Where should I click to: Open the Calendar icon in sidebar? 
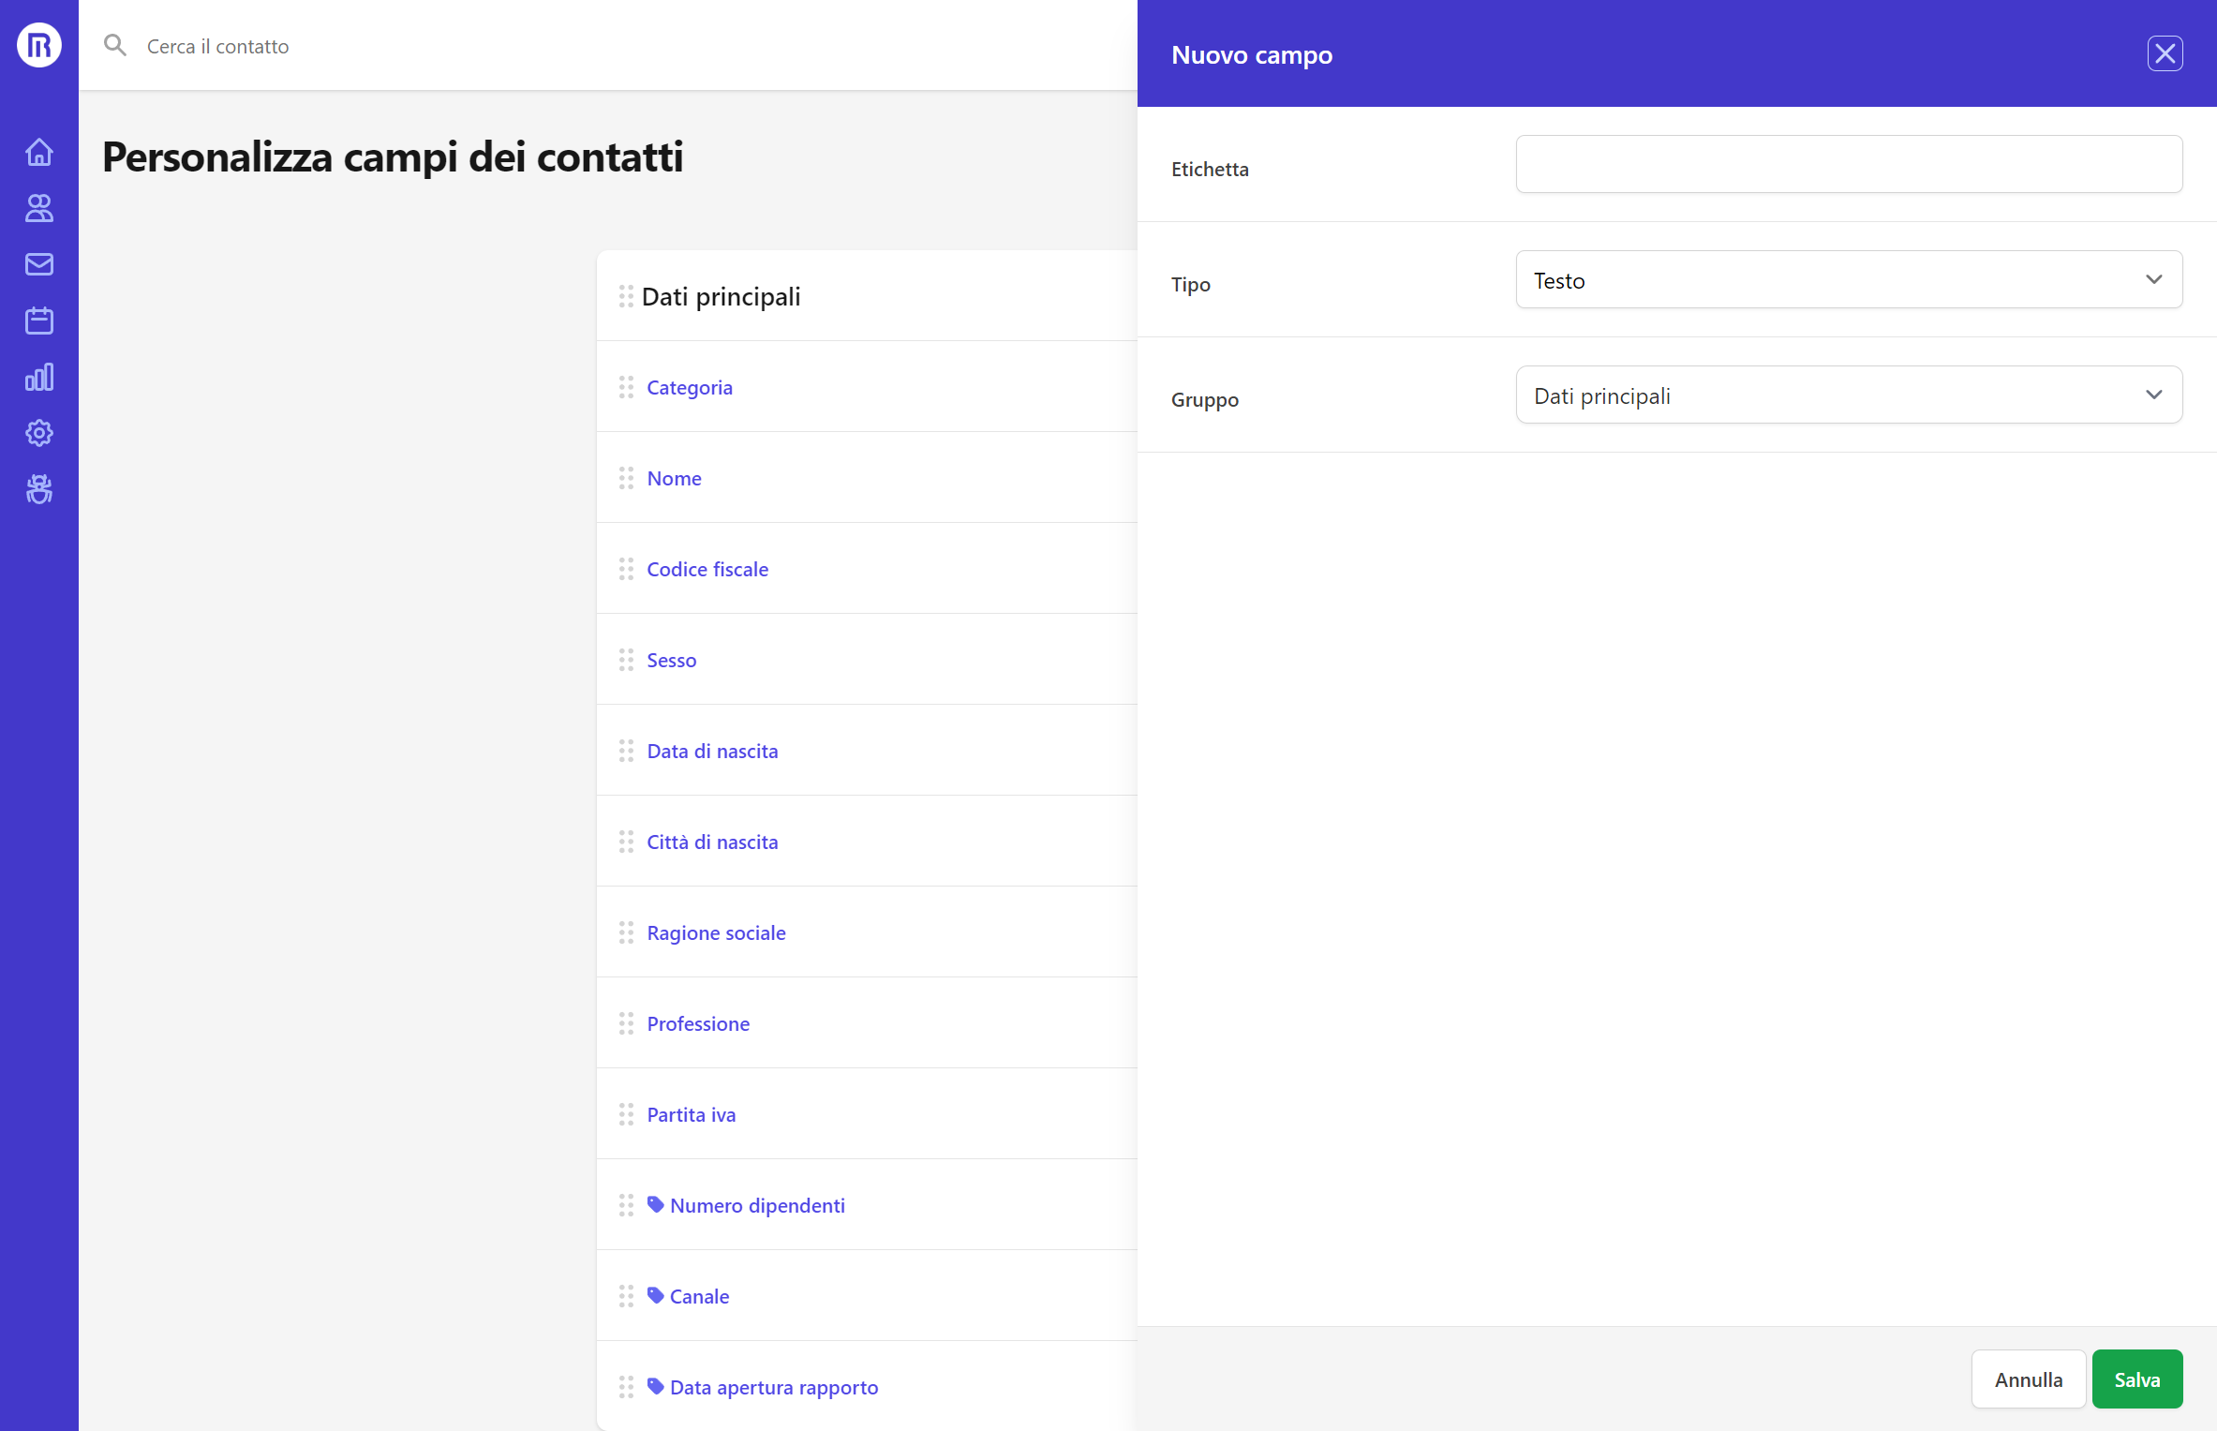coord(38,320)
